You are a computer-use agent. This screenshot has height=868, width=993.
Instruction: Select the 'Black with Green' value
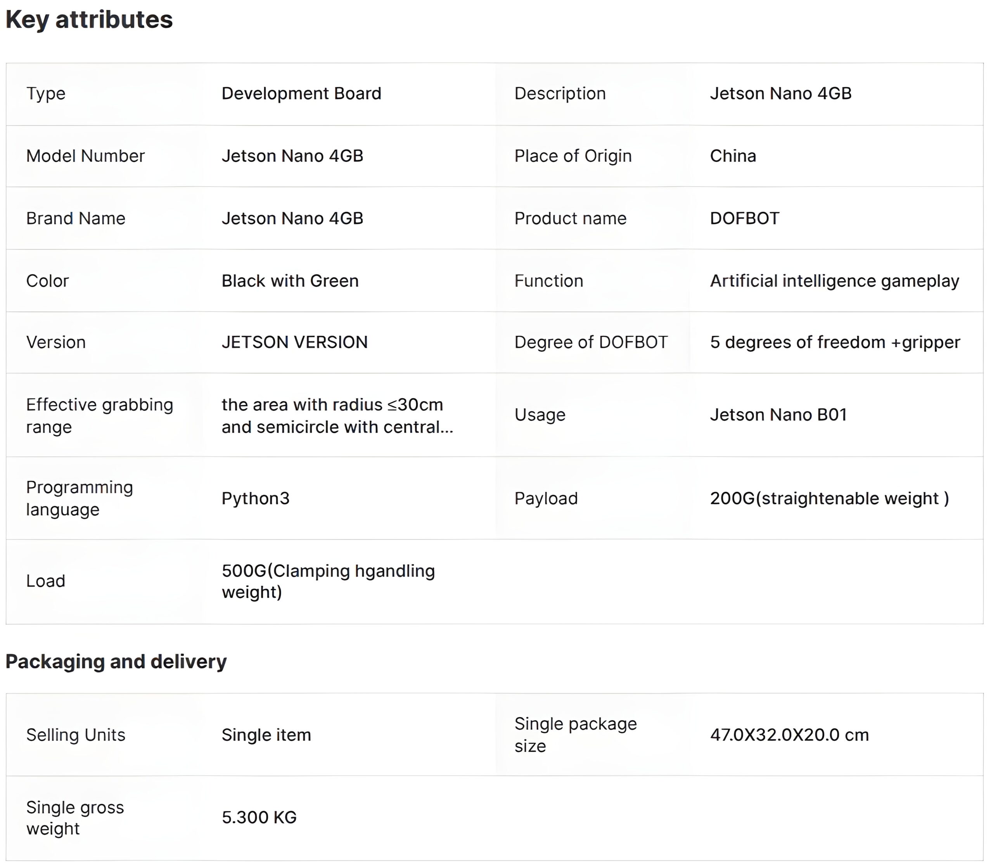tap(290, 281)
